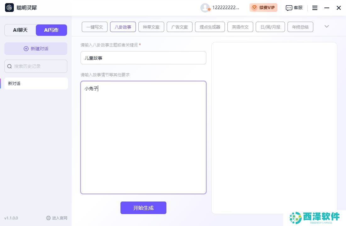Choose the 广告文案 template
The image size is (346, 226).
(180, 27)
